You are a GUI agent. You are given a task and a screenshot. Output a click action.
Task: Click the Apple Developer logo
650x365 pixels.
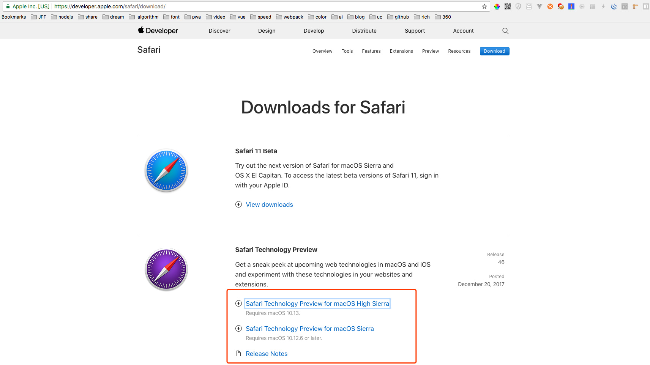[158, 30]
